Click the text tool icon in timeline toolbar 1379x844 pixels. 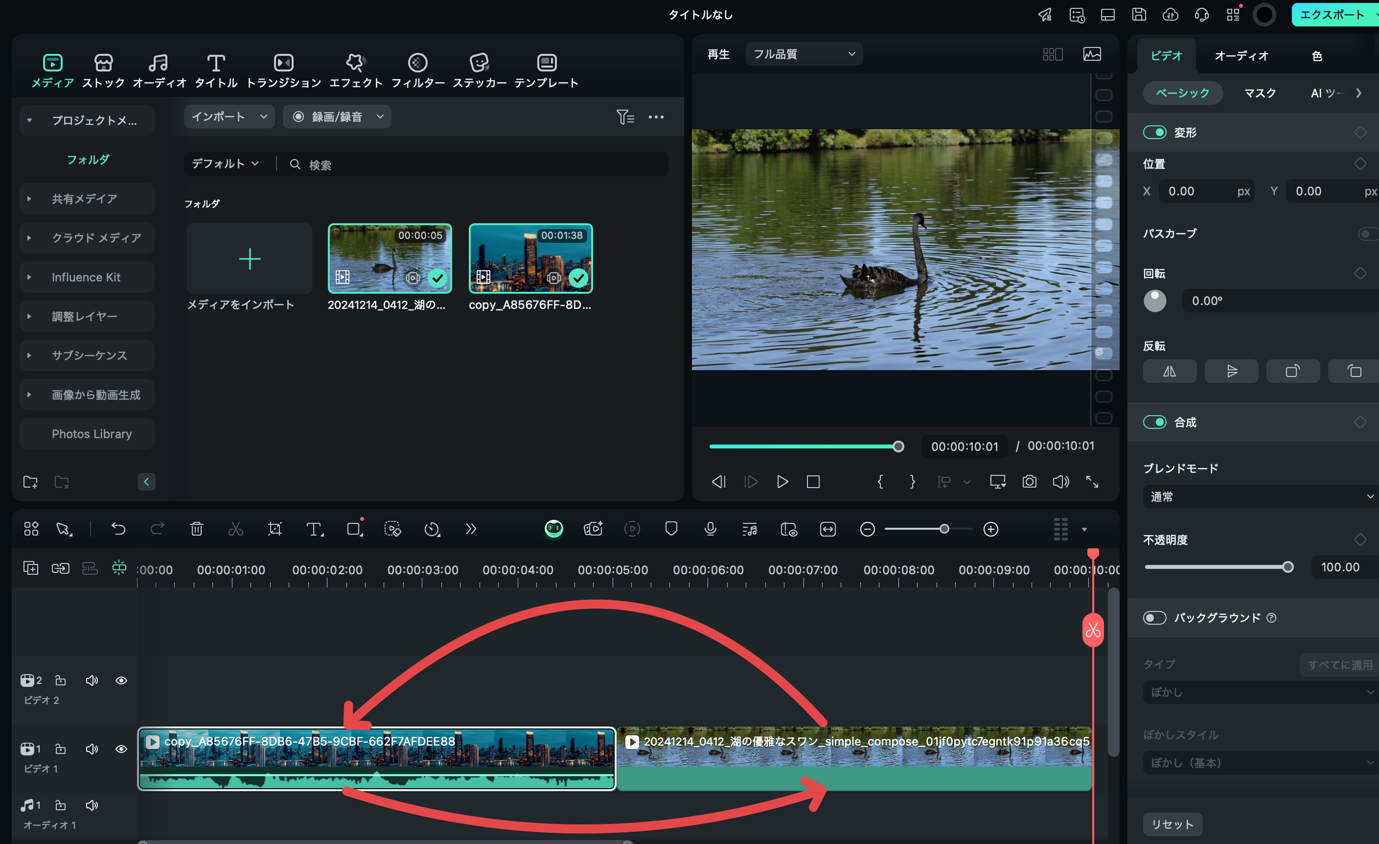coord(315,529)
